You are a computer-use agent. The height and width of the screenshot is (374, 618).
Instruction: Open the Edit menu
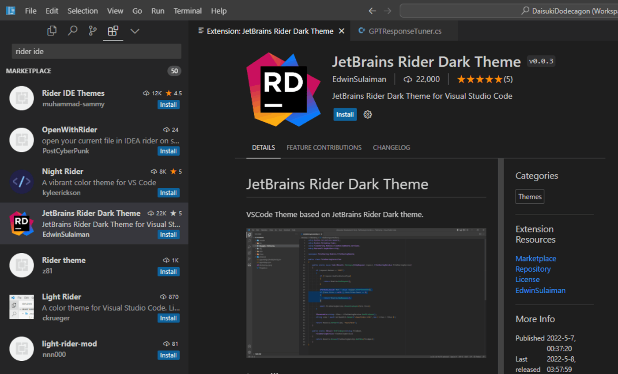tap(52, 11)
